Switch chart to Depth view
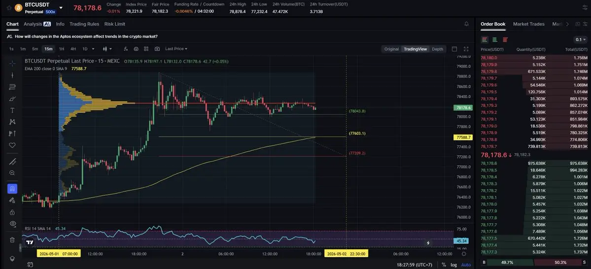Image resolution: width=591 pixels, height=269 pixels. point(438,49)
